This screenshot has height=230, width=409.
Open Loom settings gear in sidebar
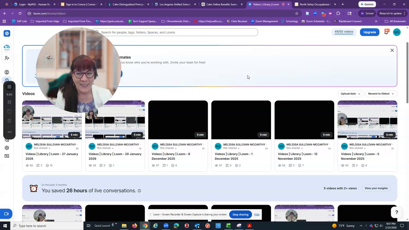tap(7, 148)
